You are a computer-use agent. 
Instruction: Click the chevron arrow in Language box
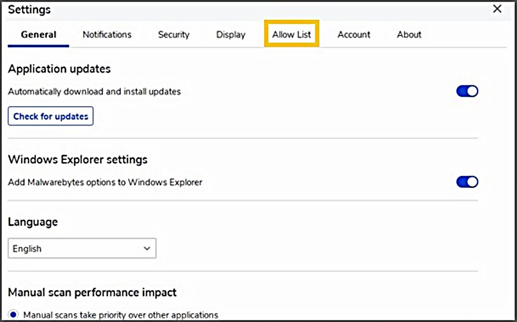tap(147, 248)
